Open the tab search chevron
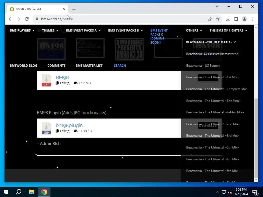This screenshot has width=263, height=197. point(217,6)
